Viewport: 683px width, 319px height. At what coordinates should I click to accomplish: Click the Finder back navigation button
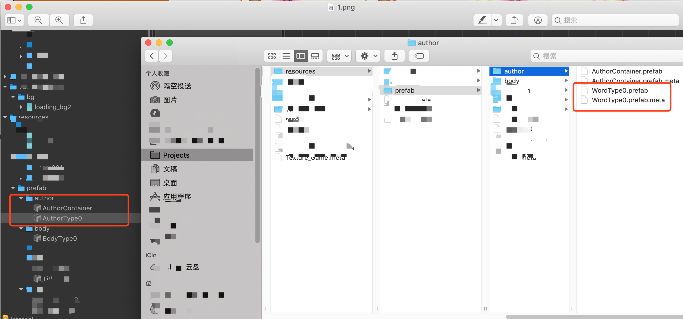[x=152, y=56]
